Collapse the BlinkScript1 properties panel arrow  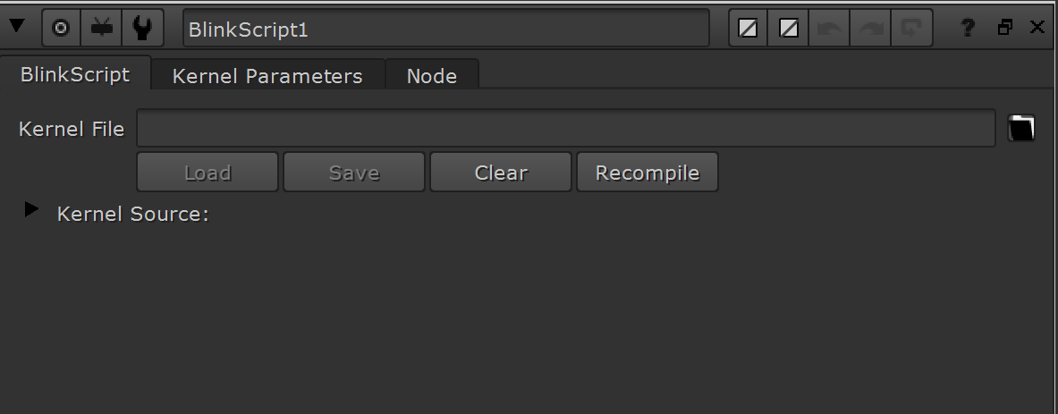pyautogui.click(x=17, y=27)
